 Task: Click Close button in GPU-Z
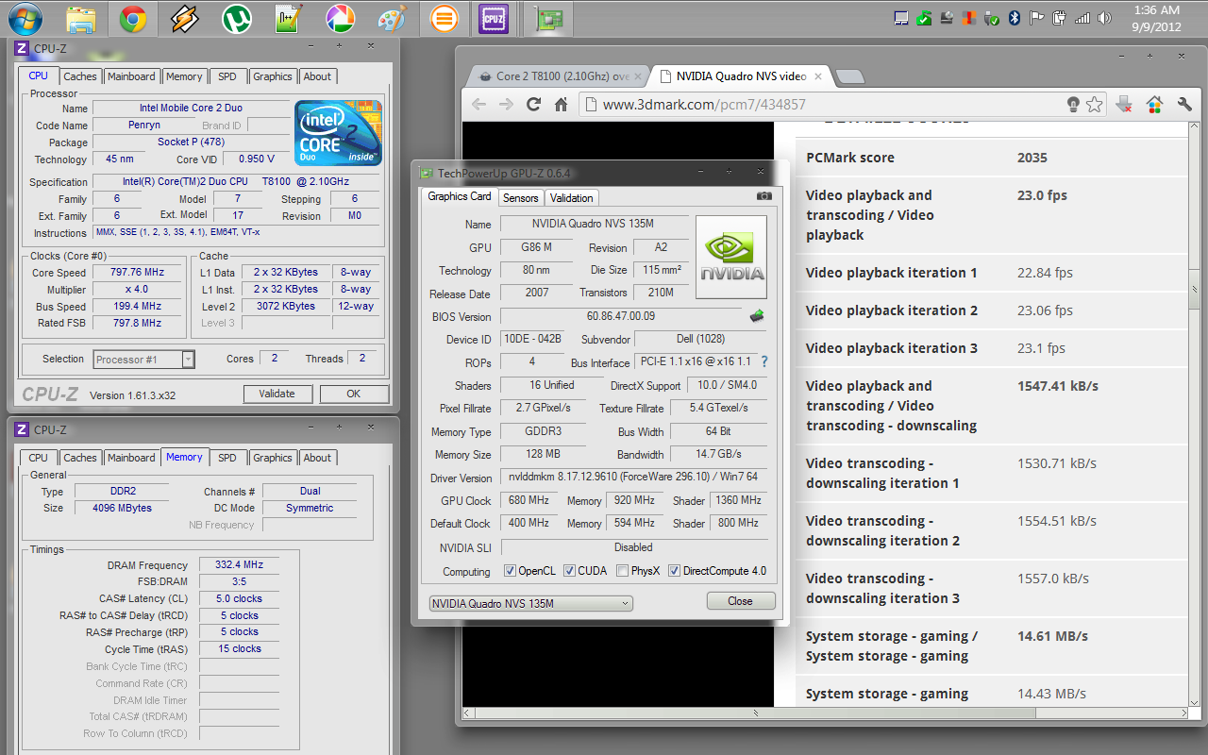[x=741, y=601]
